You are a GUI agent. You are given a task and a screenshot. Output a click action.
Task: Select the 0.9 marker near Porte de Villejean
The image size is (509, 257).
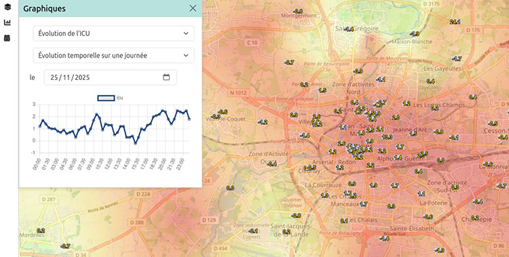[294, 115]
